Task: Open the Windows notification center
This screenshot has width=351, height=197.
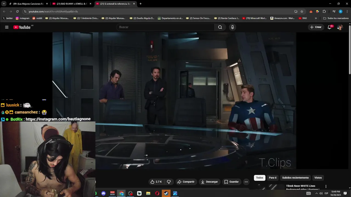Action: click(x=345, y=193)
